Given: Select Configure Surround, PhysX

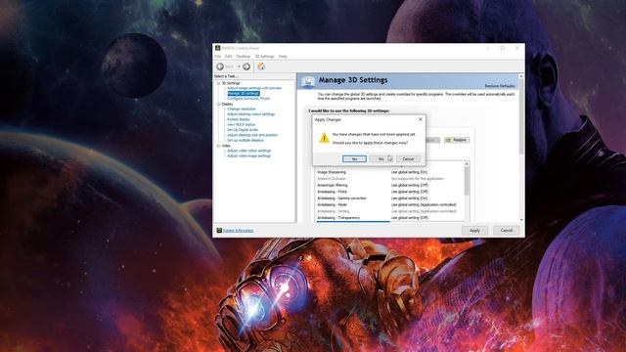Looking at the screenshot, I should point(248,99).
